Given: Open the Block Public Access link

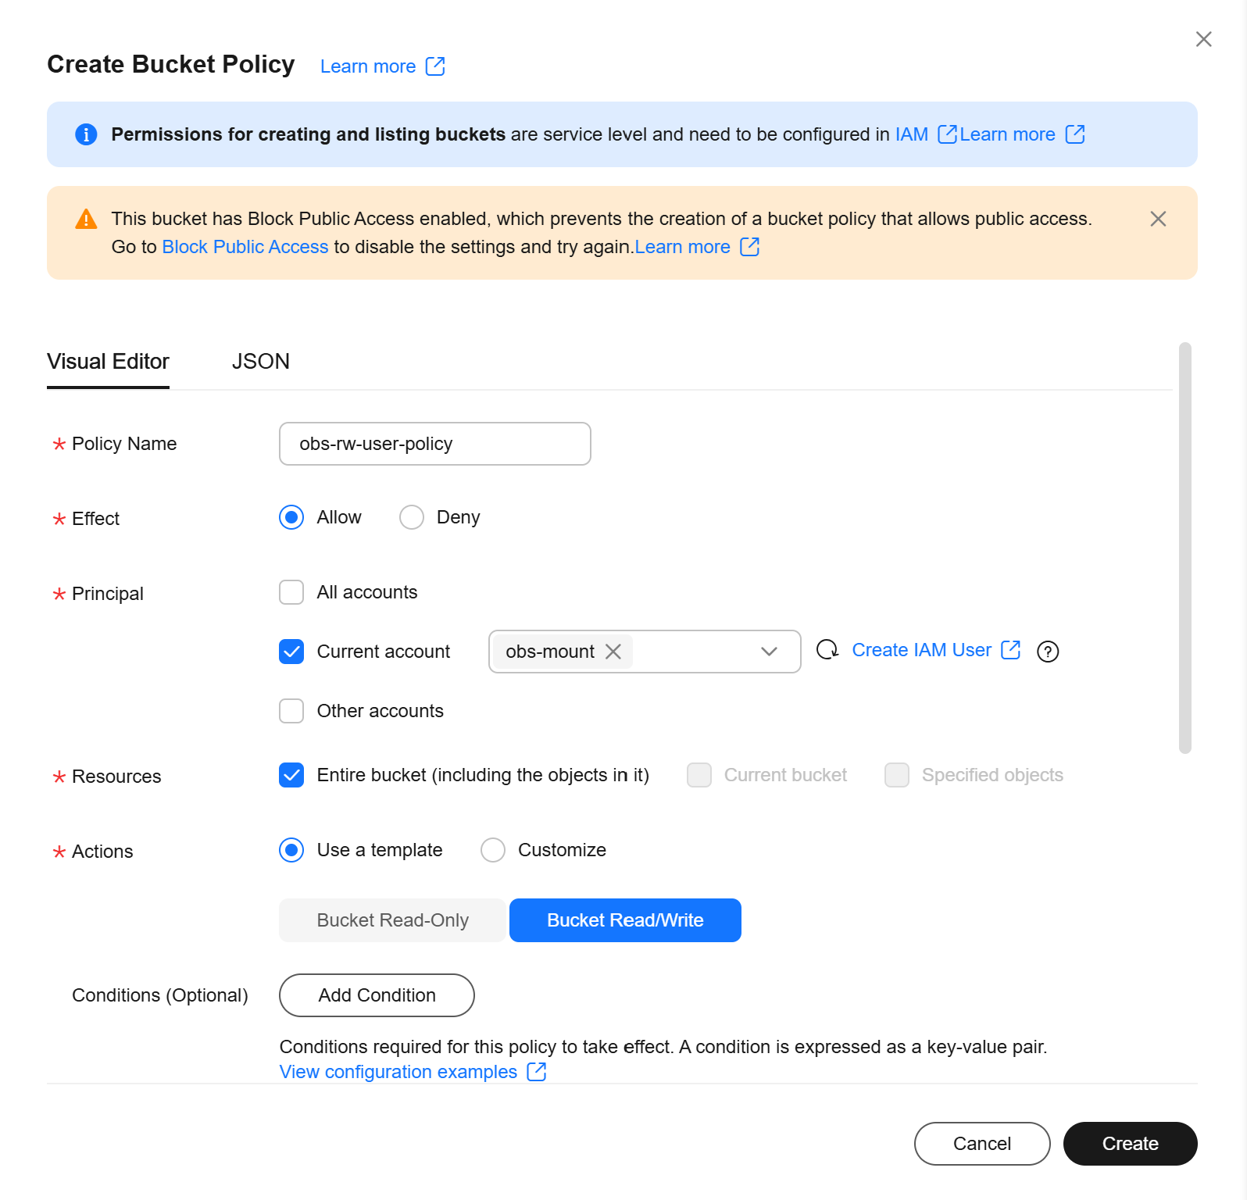Looking at the screenshot, I should tap(245, 247).
